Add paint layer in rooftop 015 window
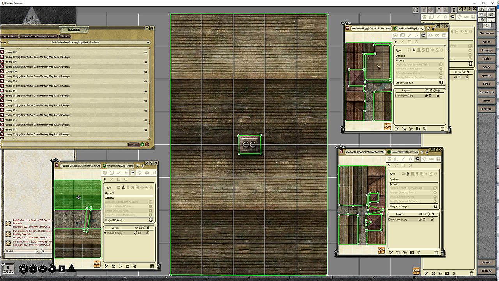The width and height of the screenshot is (499, 281). [x=106, y=266]
